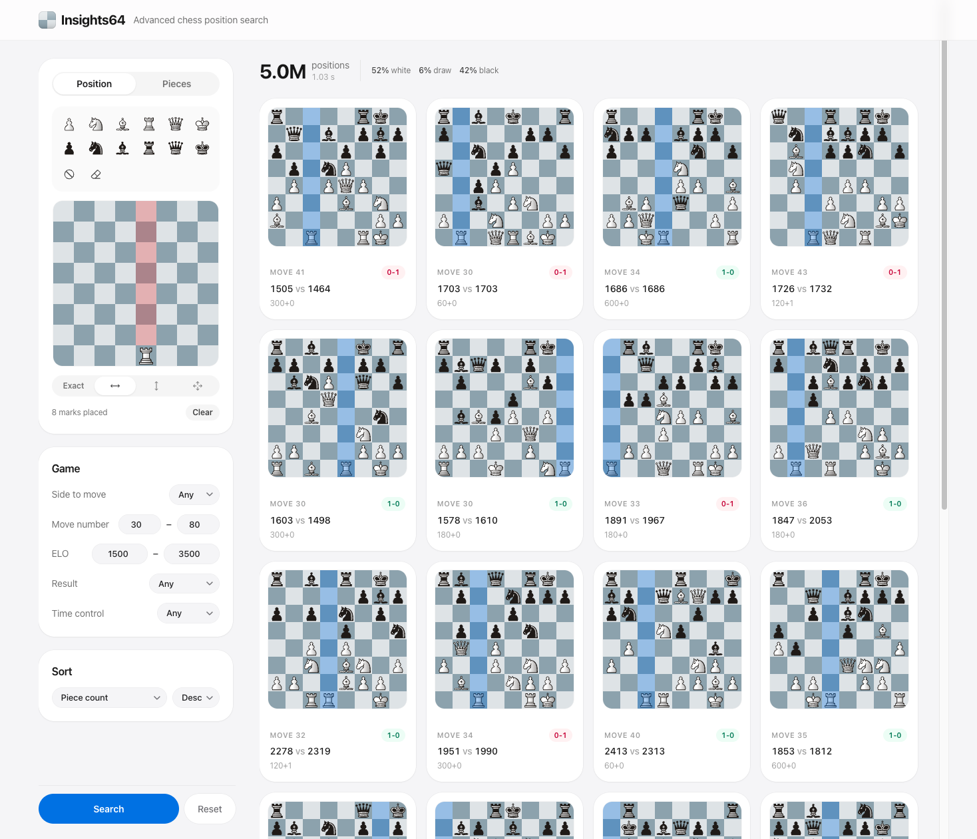Select the black king piece
This screenshot has height=839, width=977.
click(202, 148)
